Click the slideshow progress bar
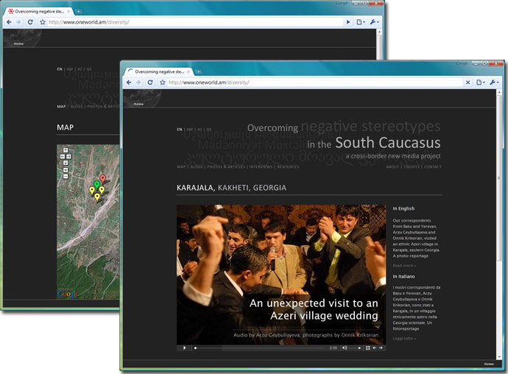The image size is (508, 374). 258,347
